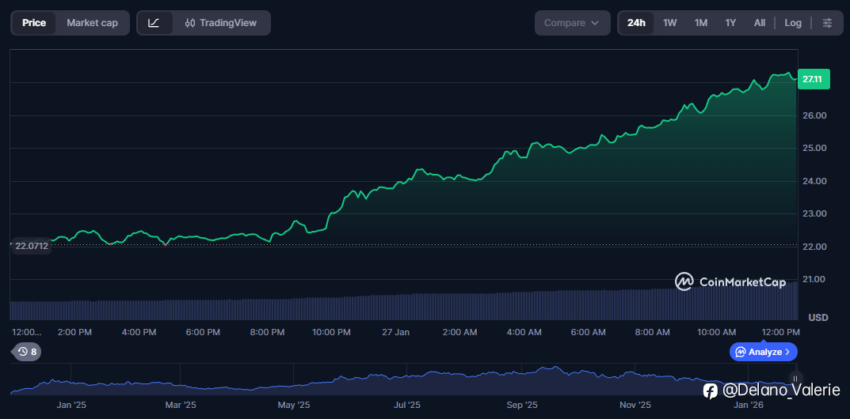Screen dimensions: 850x419
Task: Open the Market cap tab
Action: click(x=92, y=23)
